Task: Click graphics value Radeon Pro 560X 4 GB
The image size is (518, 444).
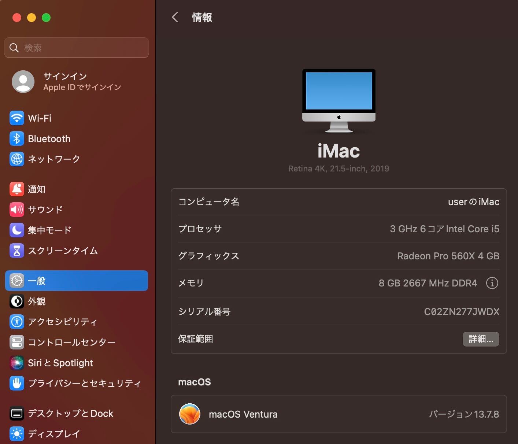Action: (448, 256)
